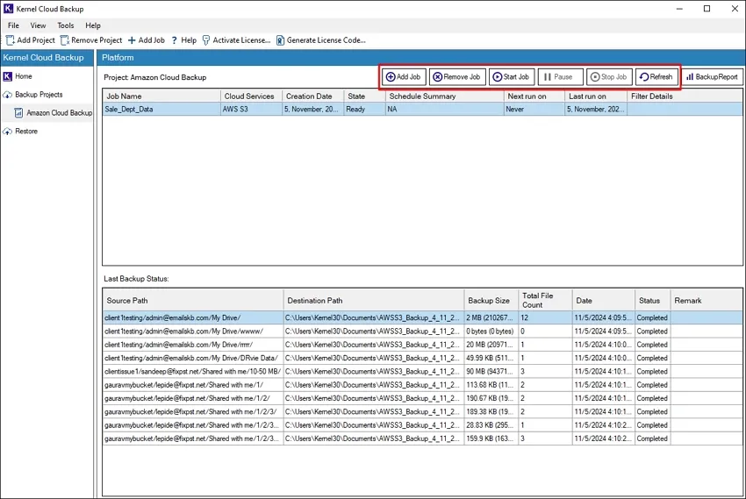Screen dimensions: 746x499
Task: Click the Source Path column header
Action: point(193,300)
